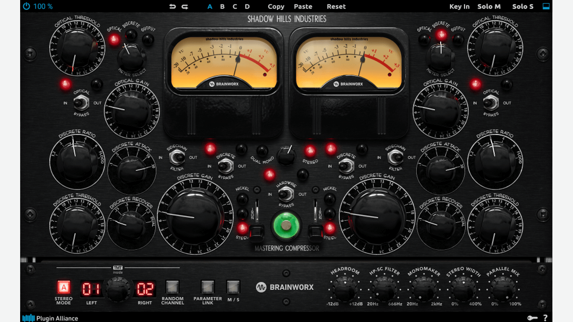Click the Solo M button
Viewport: 573px width, 322px height.
489,6
